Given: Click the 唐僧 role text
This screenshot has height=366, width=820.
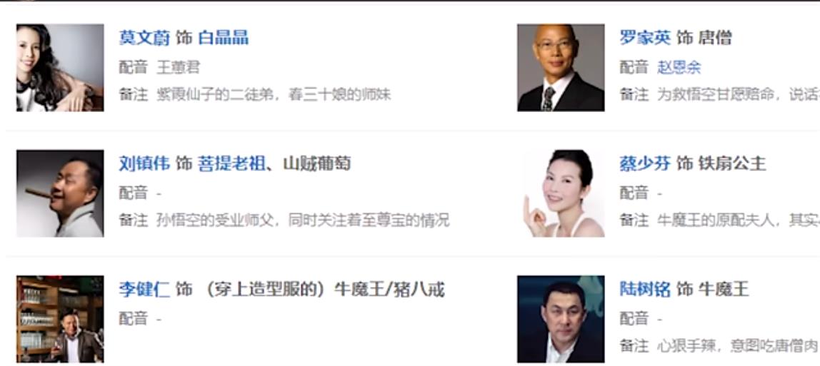Looking at the screenshot, I should point(715,38).
